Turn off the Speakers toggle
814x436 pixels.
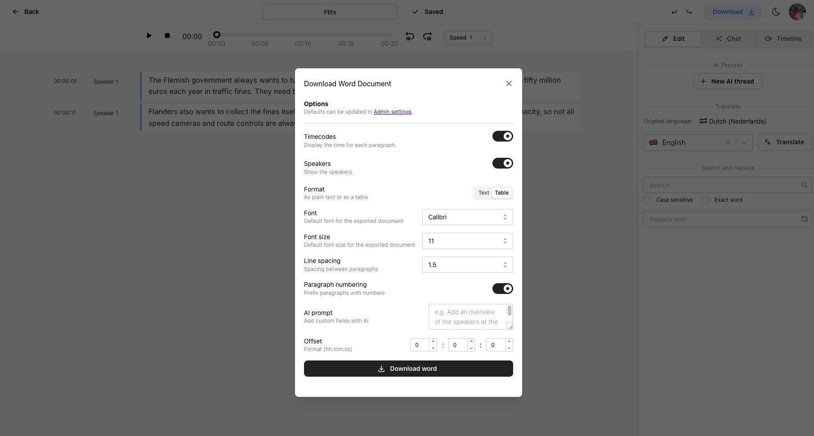tap(502, 163)
